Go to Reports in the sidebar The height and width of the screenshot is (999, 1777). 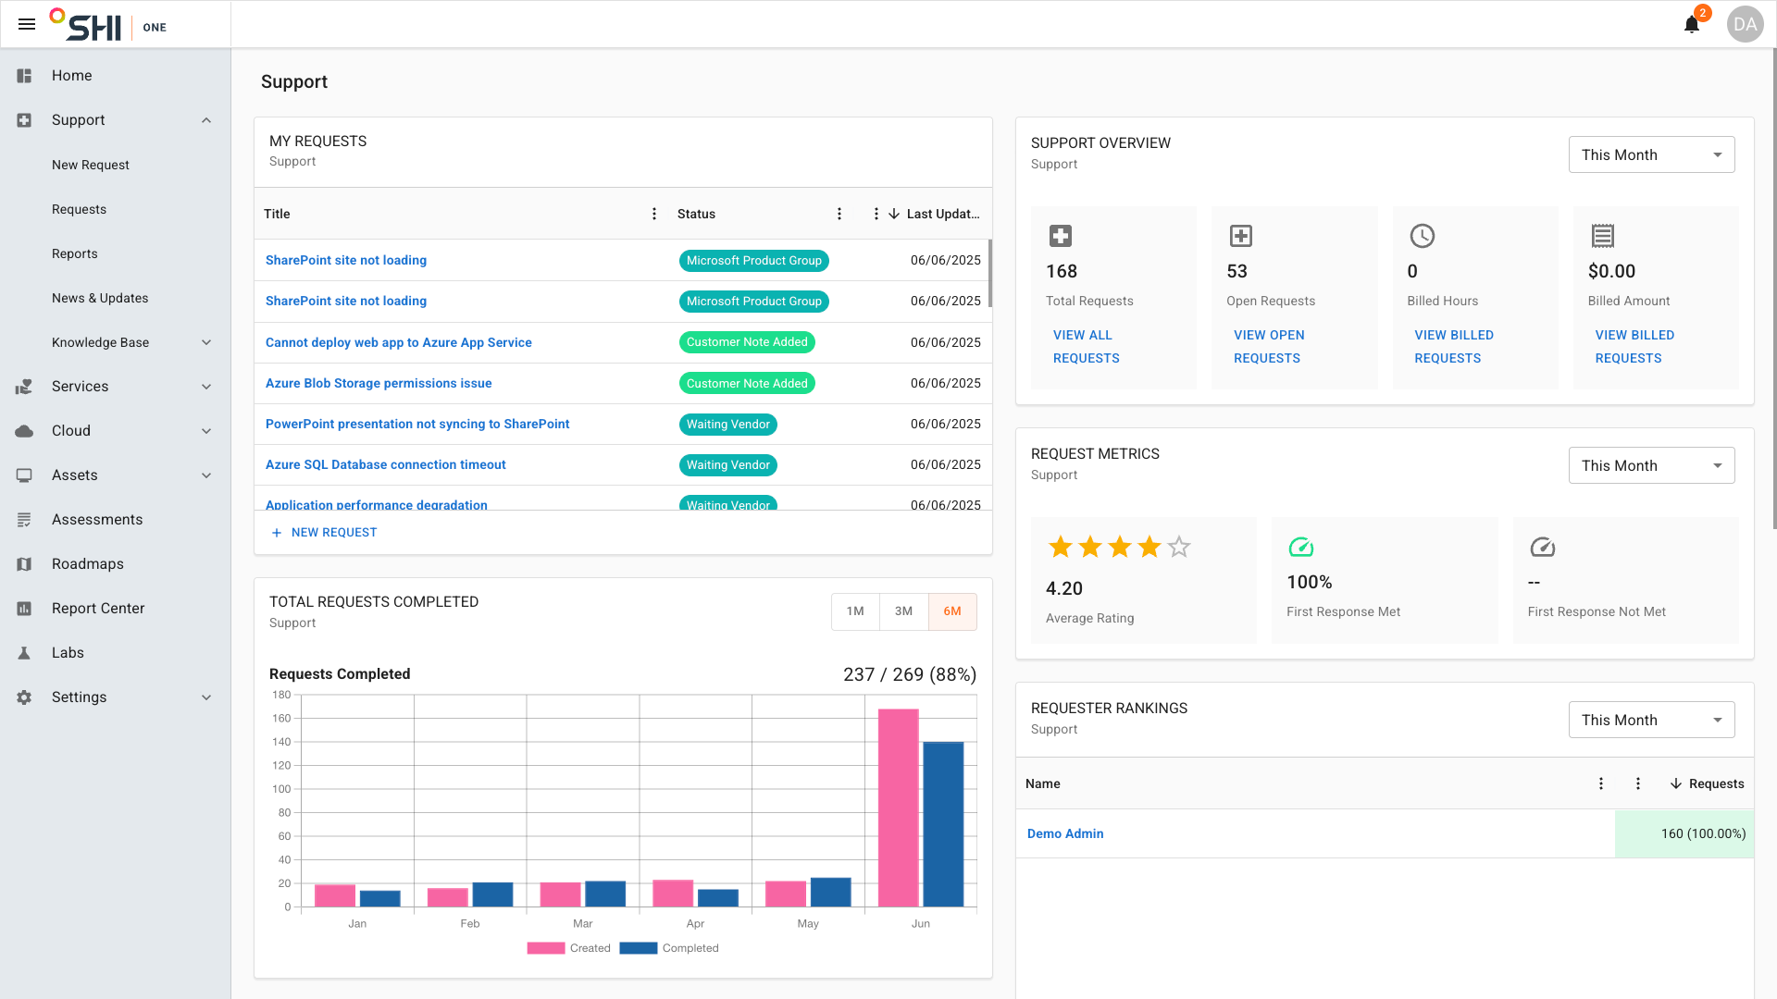point(75,253)
